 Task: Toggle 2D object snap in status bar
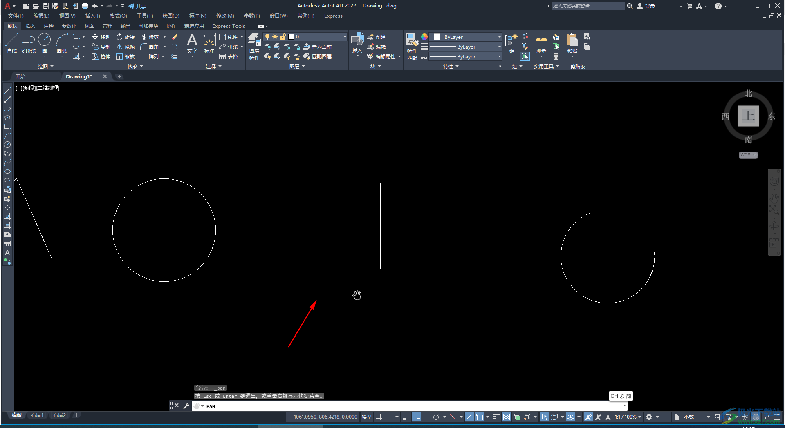coord(480,417)
